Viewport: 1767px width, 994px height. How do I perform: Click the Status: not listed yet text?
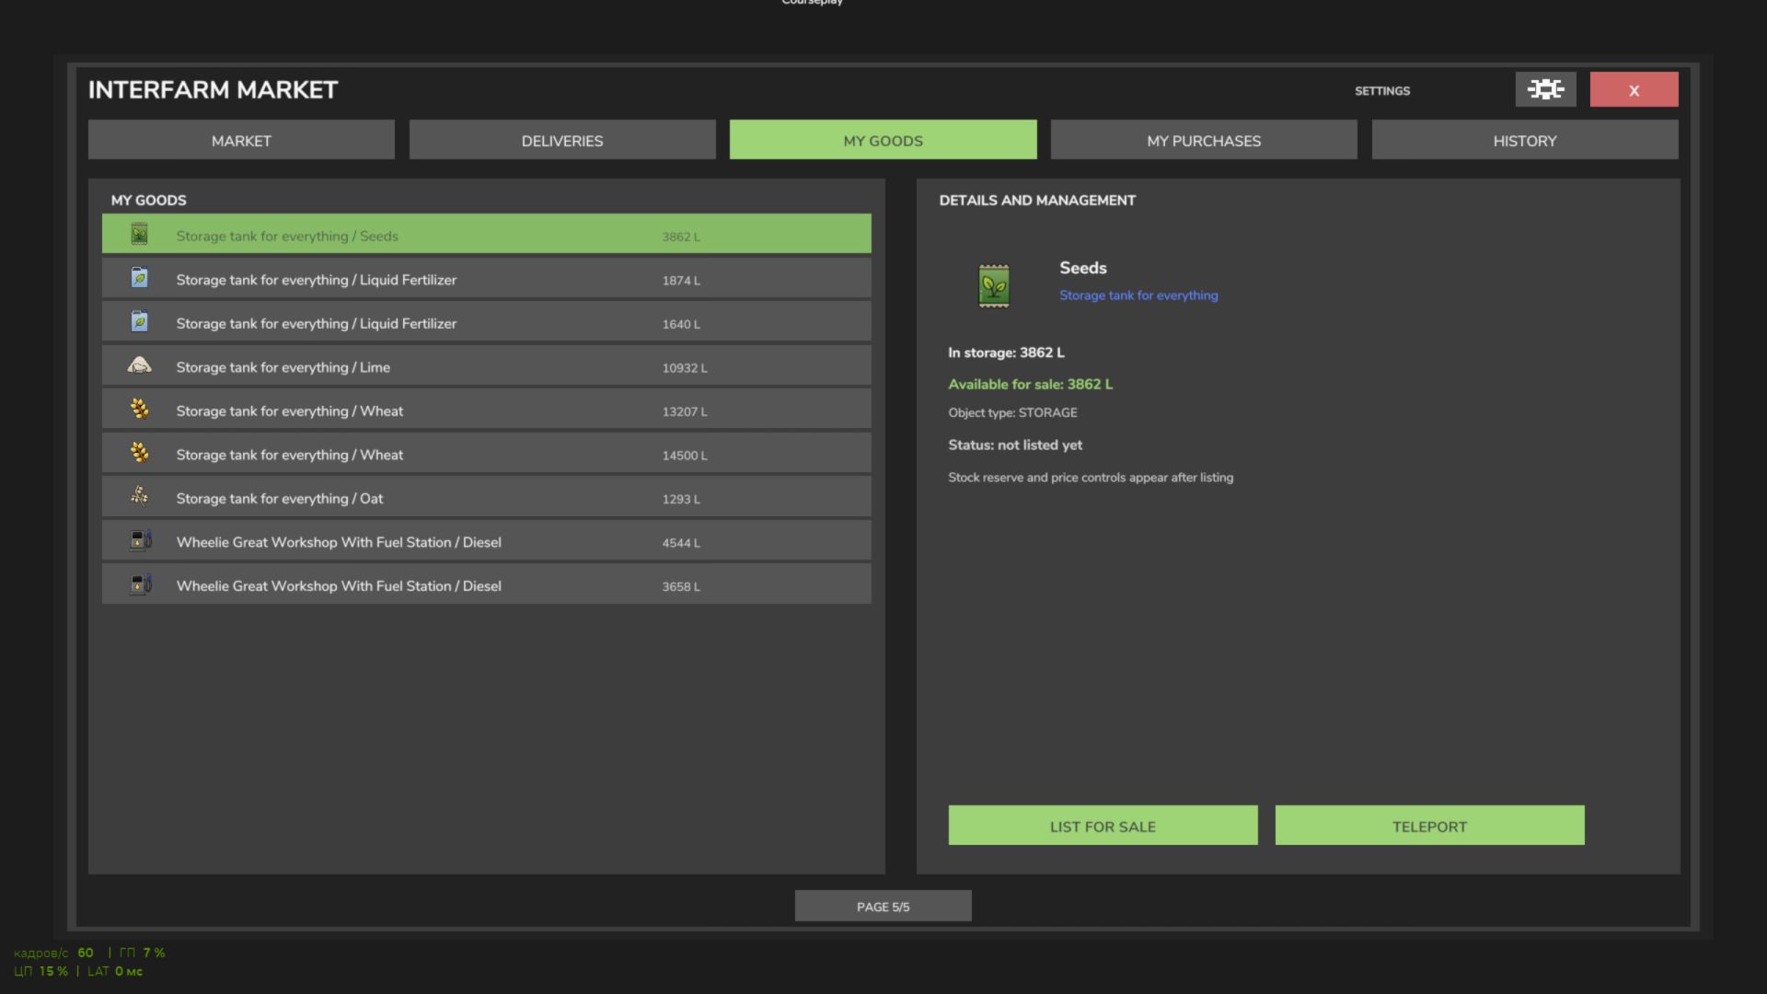click(x=1015, y=445)
